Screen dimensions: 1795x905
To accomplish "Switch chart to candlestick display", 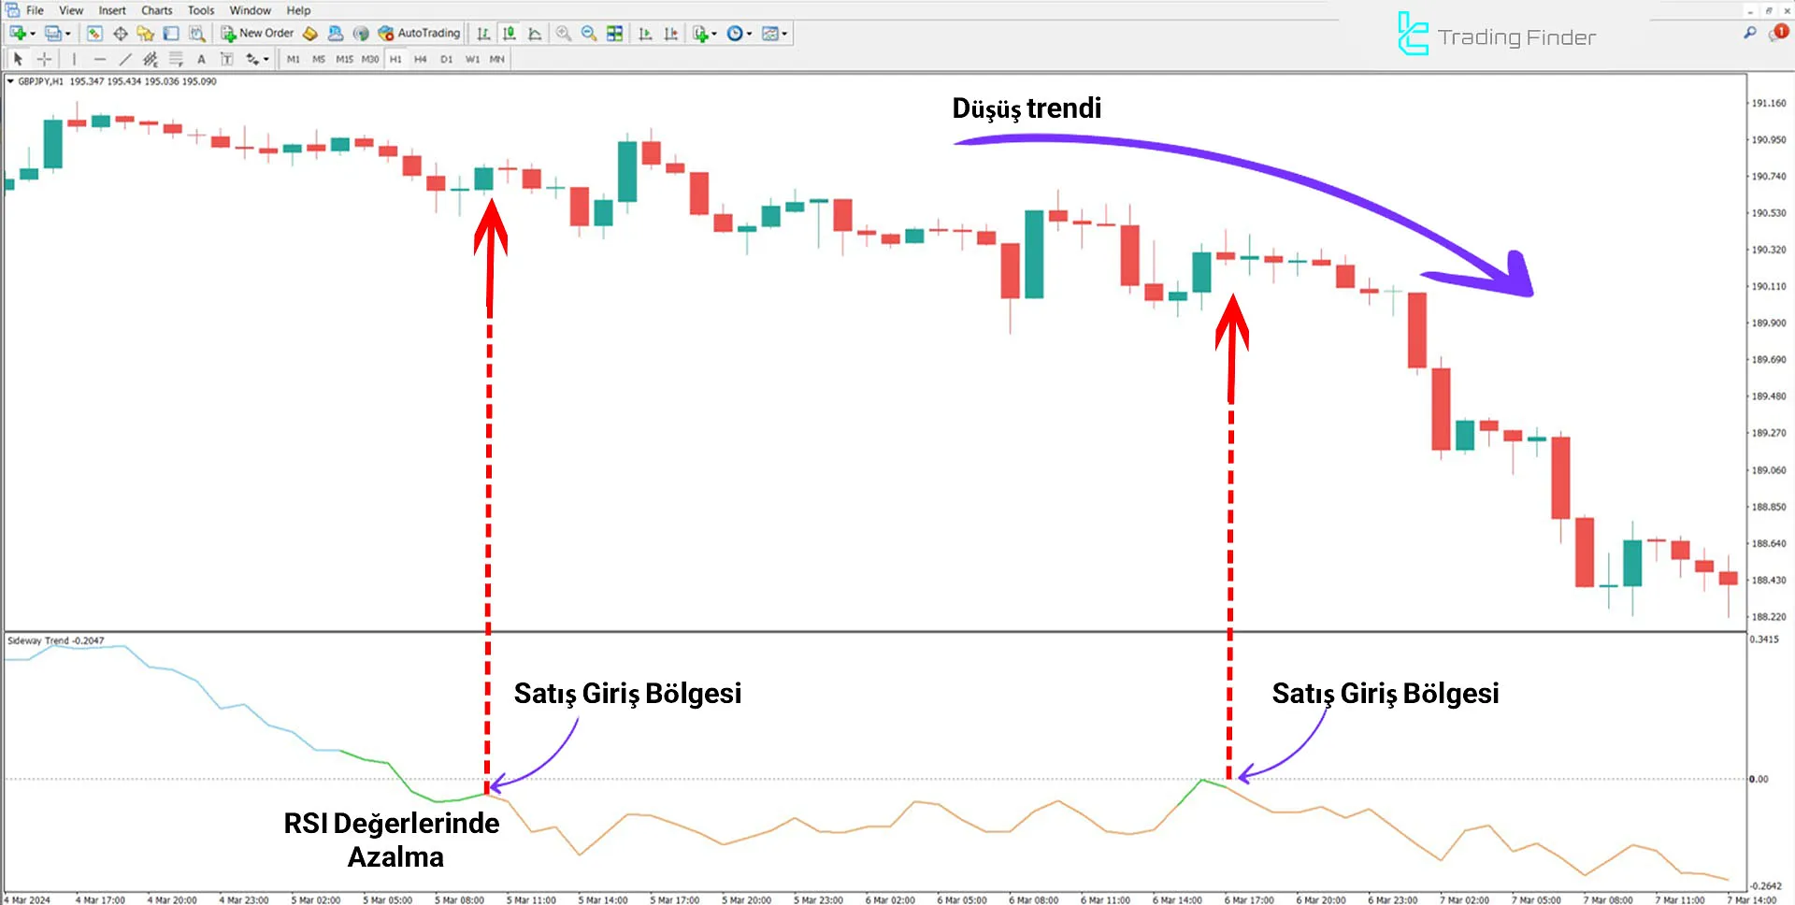I will pyautogui.click(x=509, y=34).
